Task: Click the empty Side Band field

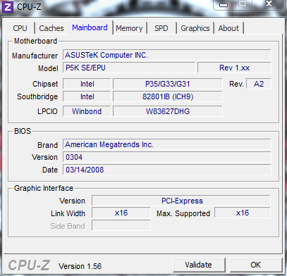Action: point(121,225)
